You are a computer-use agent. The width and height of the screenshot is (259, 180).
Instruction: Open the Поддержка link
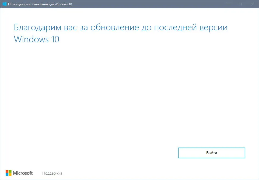(x=52, y=173)
